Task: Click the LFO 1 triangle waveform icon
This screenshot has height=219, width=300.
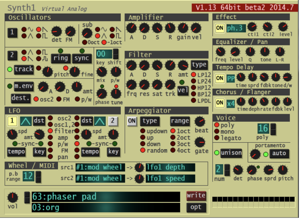Action: (x=26, y=121)
